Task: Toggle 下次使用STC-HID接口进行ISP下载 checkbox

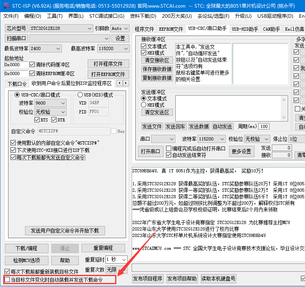Action: 13,150
